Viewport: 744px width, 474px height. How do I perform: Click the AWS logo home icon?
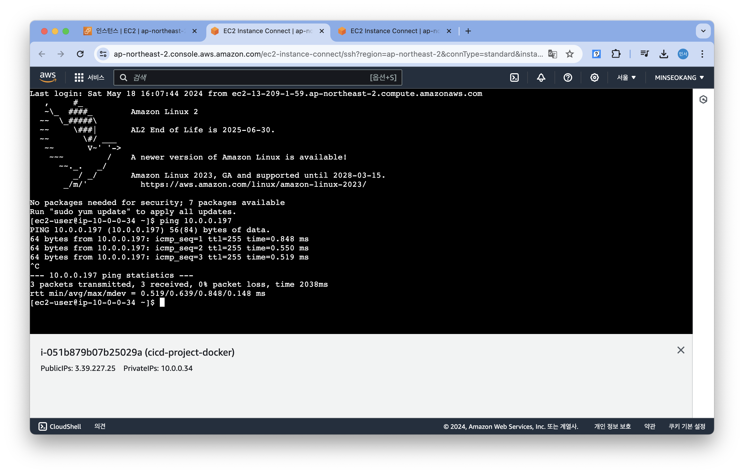point(48,77)
